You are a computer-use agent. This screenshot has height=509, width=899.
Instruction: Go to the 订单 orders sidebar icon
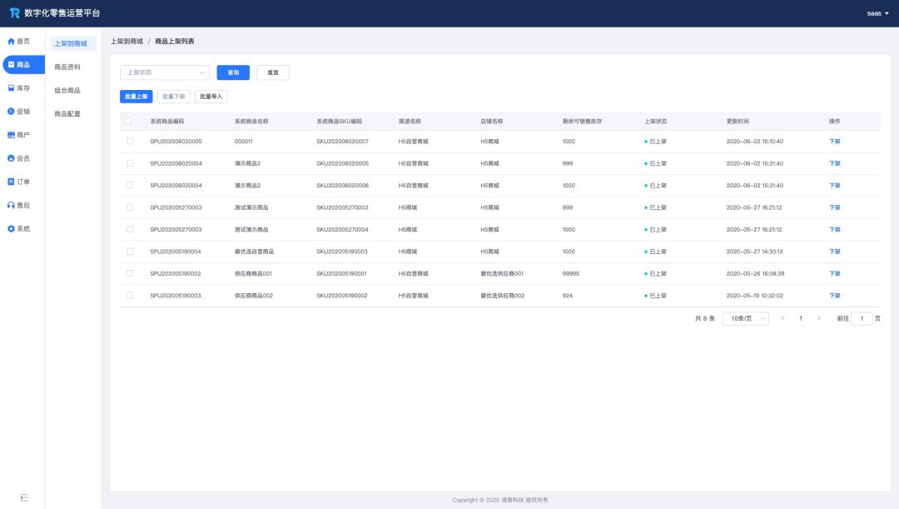[11, 182]
